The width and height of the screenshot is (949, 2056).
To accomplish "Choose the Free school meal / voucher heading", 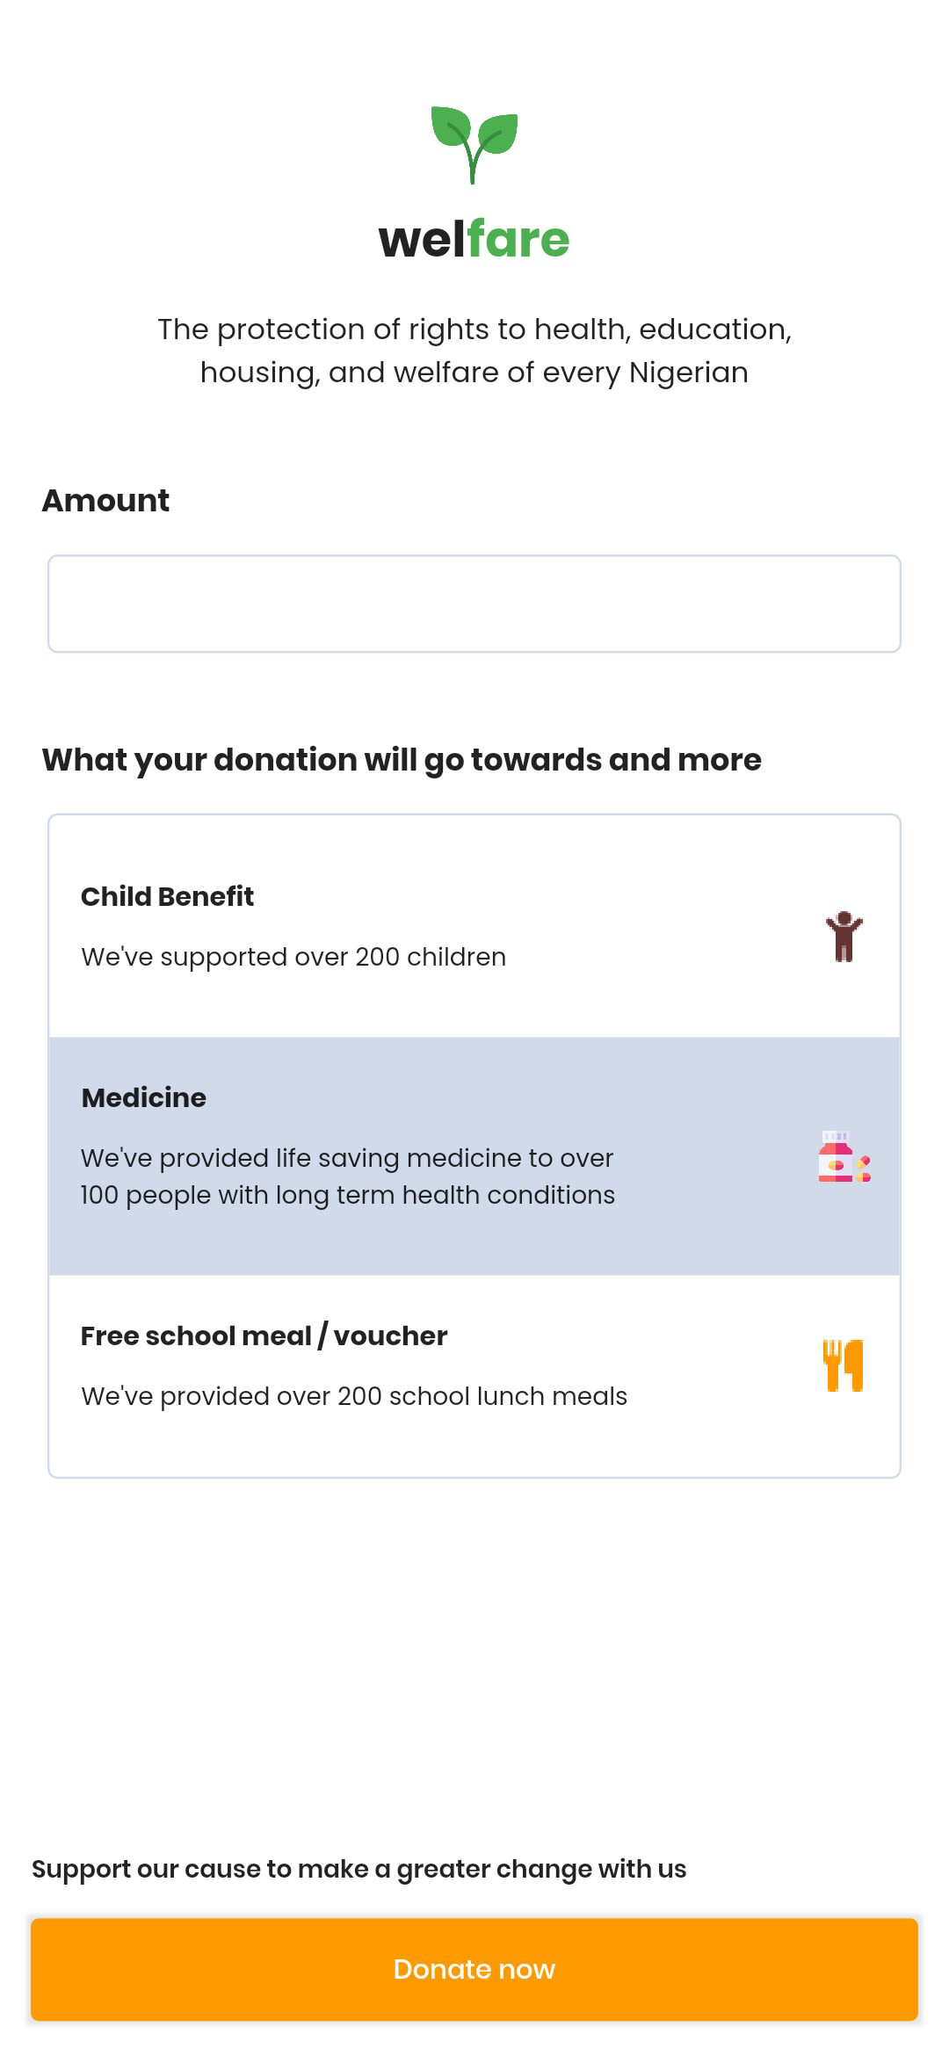I will [264, 1336].
